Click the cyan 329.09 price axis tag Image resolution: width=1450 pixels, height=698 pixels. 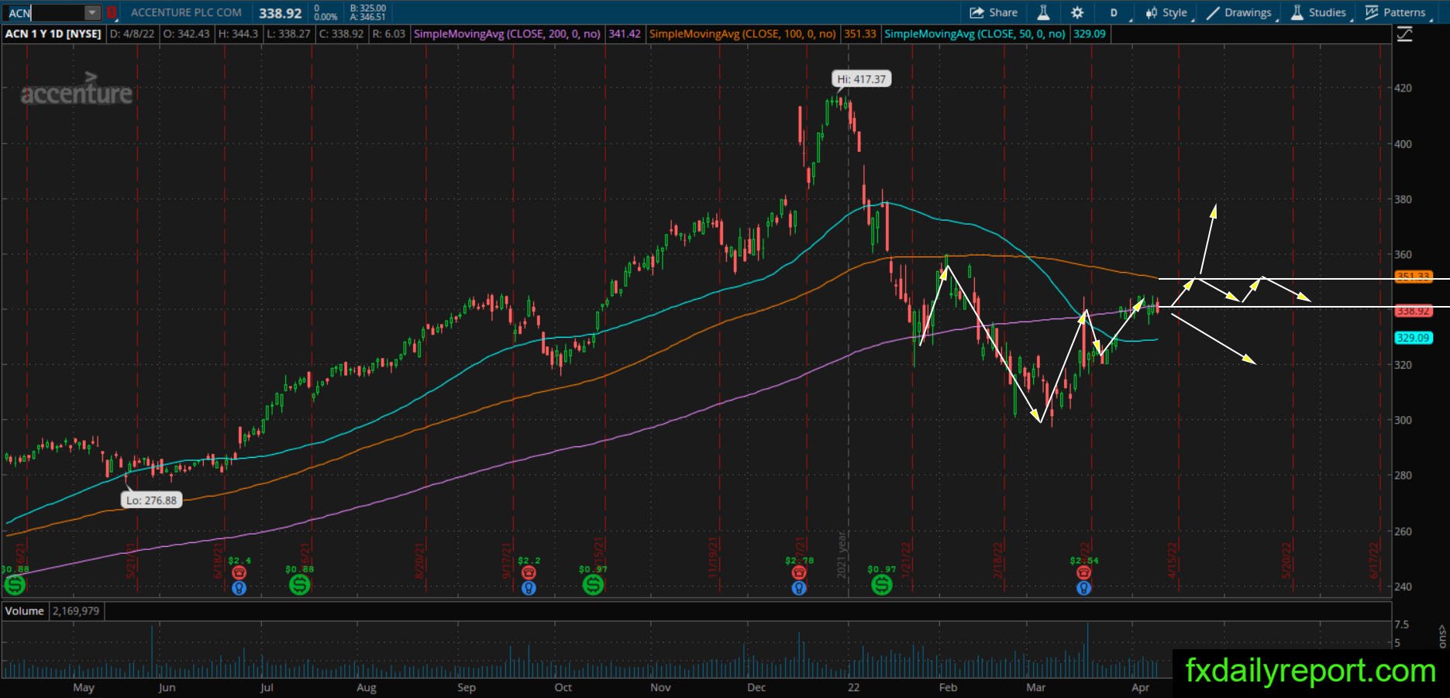click(1413, 338)
